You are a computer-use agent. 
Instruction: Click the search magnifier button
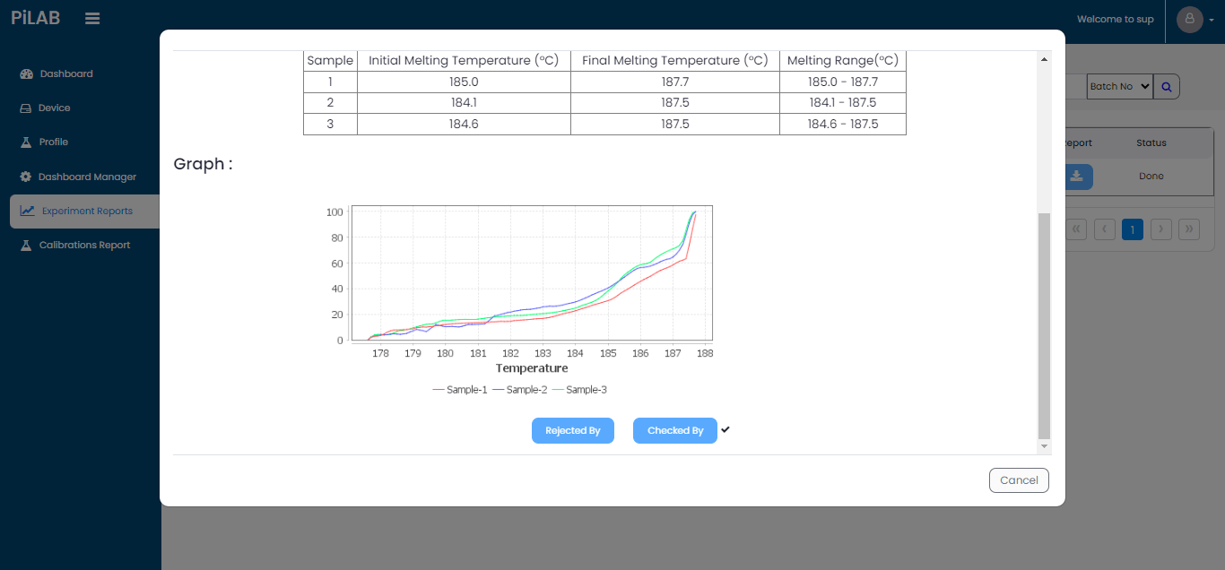[x=1167, y=87]
